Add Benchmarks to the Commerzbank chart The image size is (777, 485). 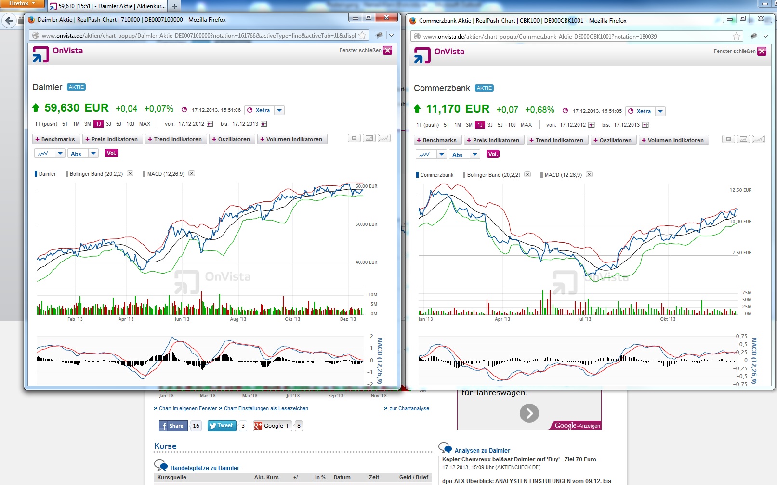pyautogui.click(x=436, y=140)
